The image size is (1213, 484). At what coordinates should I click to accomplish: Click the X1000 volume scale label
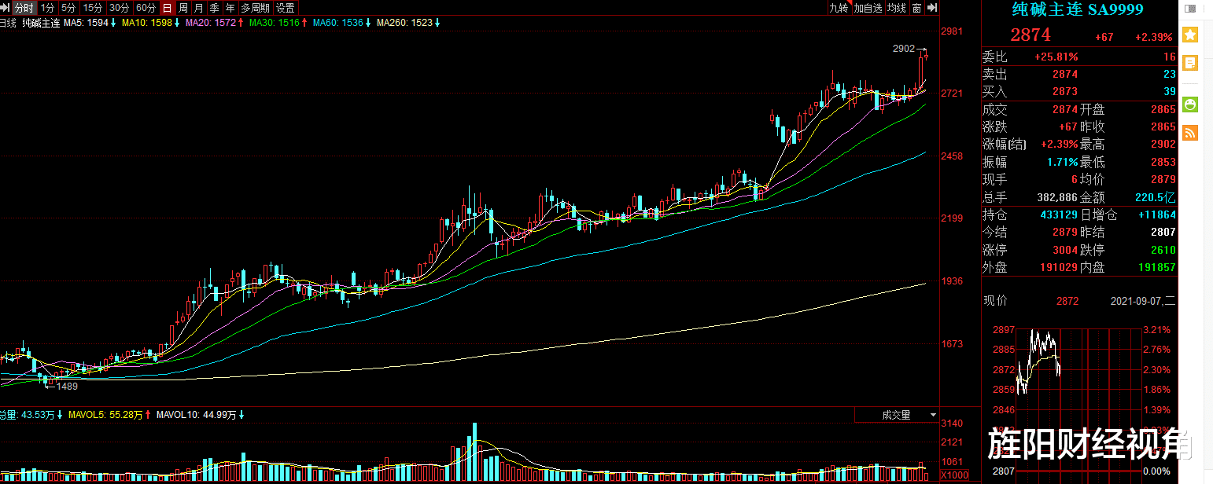(x=955, y=475)
